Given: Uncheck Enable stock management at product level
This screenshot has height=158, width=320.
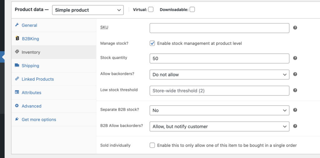Looking at the screenshot, I should 152,43.
